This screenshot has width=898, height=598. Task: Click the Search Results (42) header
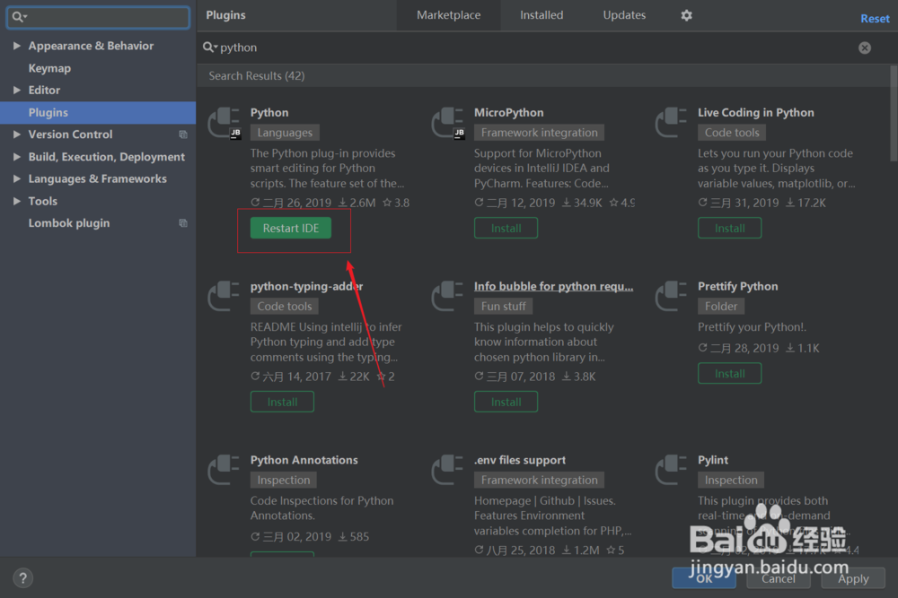[257, 76]
